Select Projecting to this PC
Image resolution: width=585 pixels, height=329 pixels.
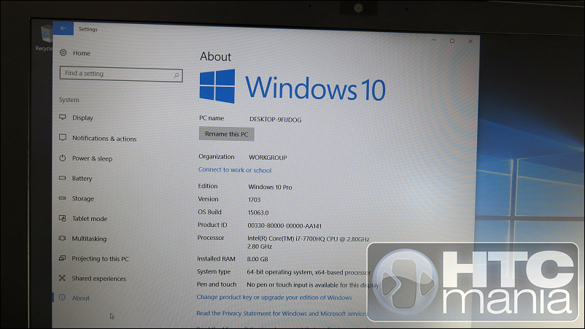[x=100, y=258]
